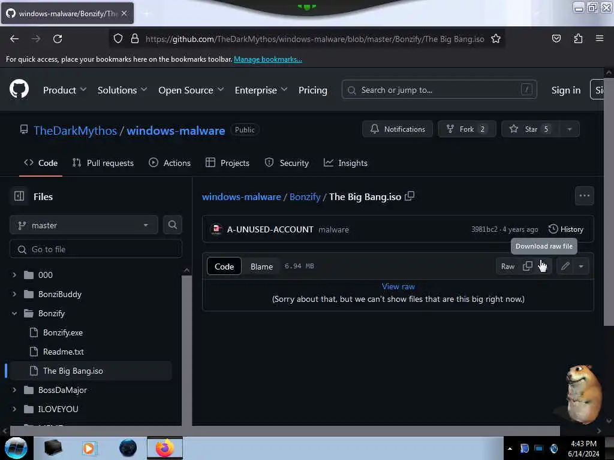
Task: Open the Actions tab
Action: click(x=170, y=163)
